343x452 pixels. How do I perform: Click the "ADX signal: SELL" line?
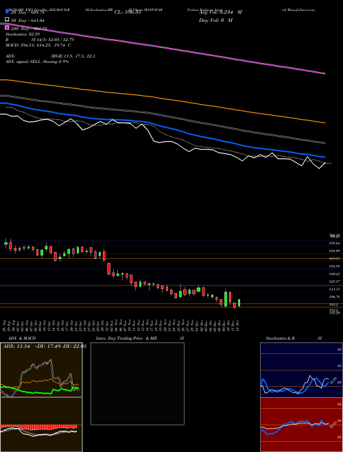coord(37,62)
